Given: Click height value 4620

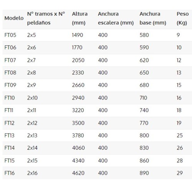Looking at the screenshot, I should (78, 173).
